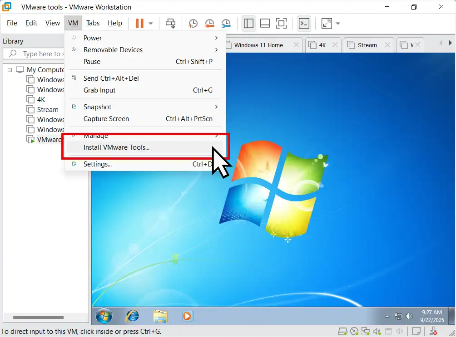The image size is (456, 337).
Task: Open the View menu
Action: (52, 23)
